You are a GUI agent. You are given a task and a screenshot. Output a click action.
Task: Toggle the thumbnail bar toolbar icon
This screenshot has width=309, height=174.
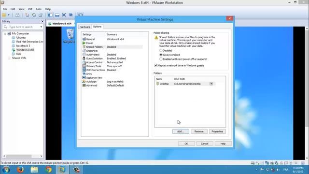[x=57, y=15]
